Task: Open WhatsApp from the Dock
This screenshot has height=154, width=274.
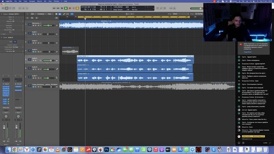Action: [186, 150]
